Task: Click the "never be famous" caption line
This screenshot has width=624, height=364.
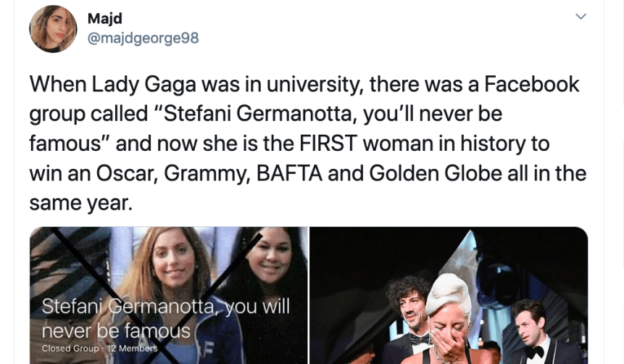Action: [116, 331]
